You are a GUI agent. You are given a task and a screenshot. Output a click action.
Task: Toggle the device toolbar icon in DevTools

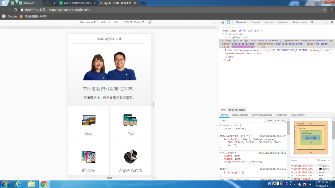click(x=228, y=22)
